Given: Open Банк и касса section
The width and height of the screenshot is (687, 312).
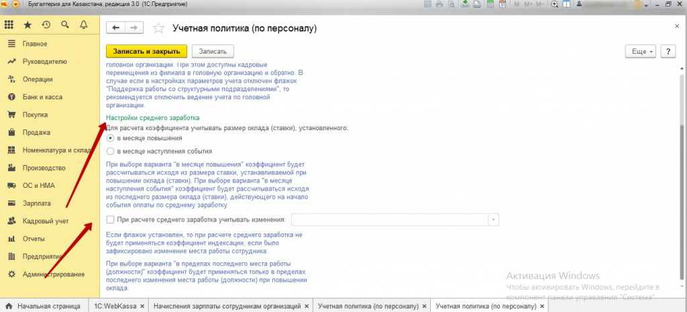Looking at the screenshot, I should 50,97.
